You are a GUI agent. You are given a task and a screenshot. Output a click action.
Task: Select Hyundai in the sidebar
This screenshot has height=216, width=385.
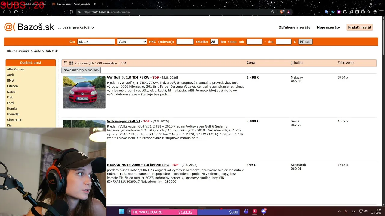[x=13, y=114]
